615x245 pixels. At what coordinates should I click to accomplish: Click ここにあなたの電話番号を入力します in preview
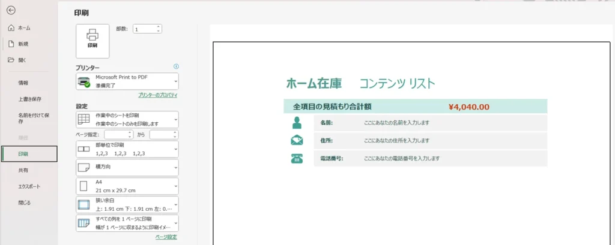[402, 159]
